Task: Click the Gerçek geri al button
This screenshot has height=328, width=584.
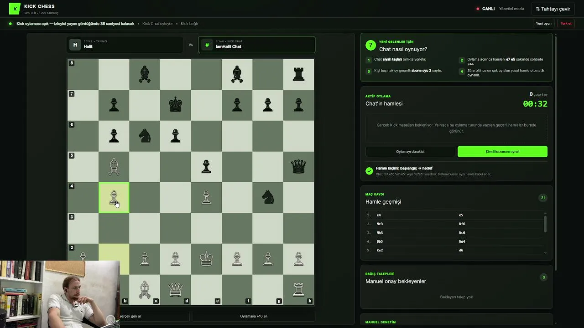Action: tap(130, 316)
